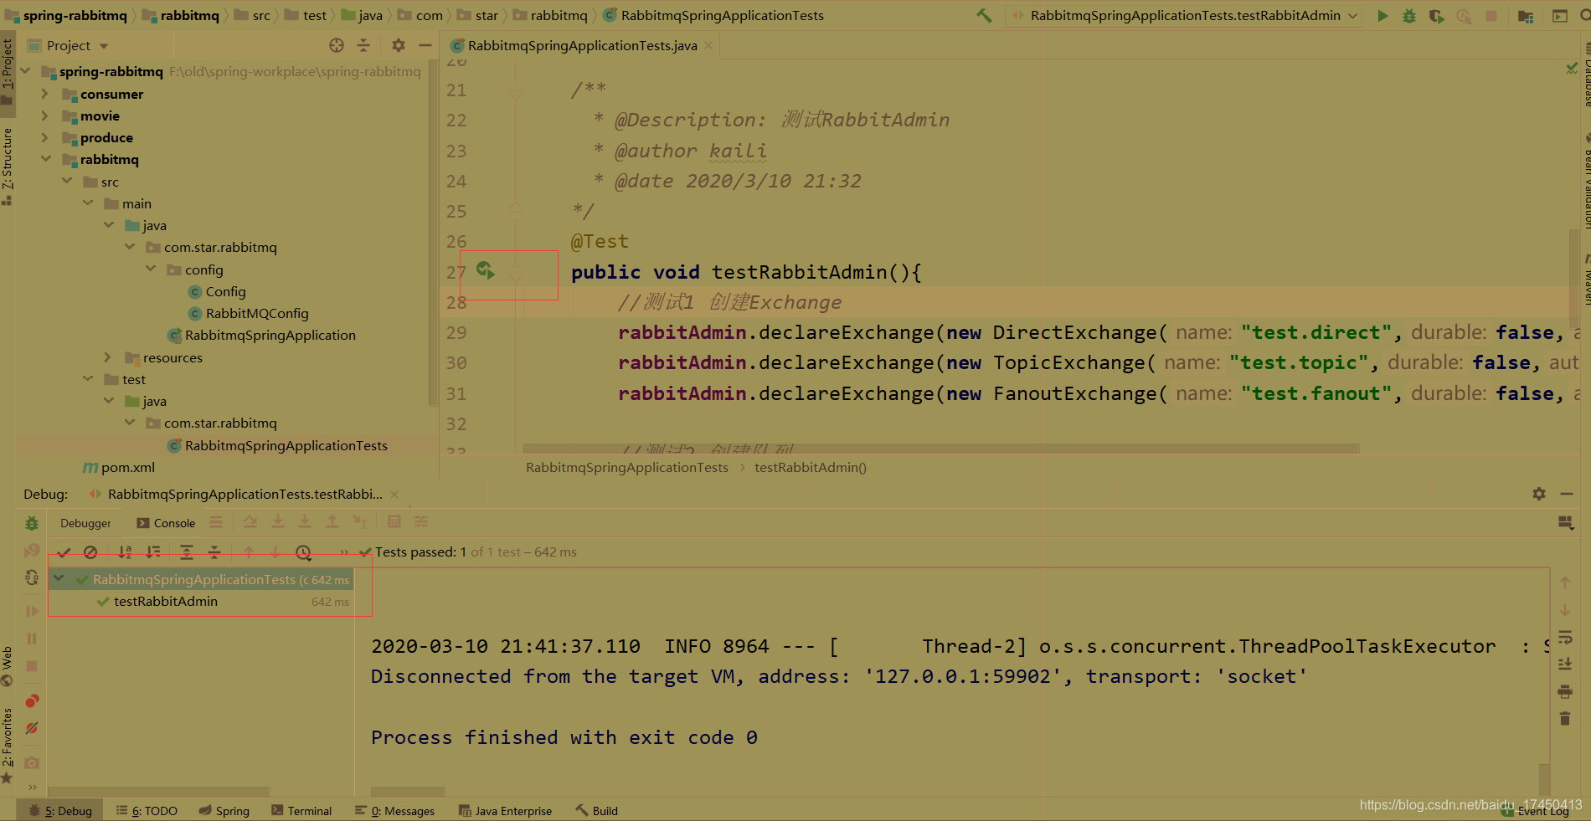Expand the resources folder
The width and height of the screenshot is (1591, 821).
(x=108, y=357)
